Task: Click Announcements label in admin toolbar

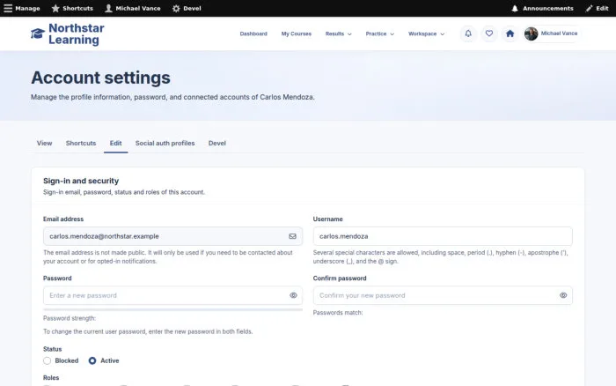Action: coord(548,8)
